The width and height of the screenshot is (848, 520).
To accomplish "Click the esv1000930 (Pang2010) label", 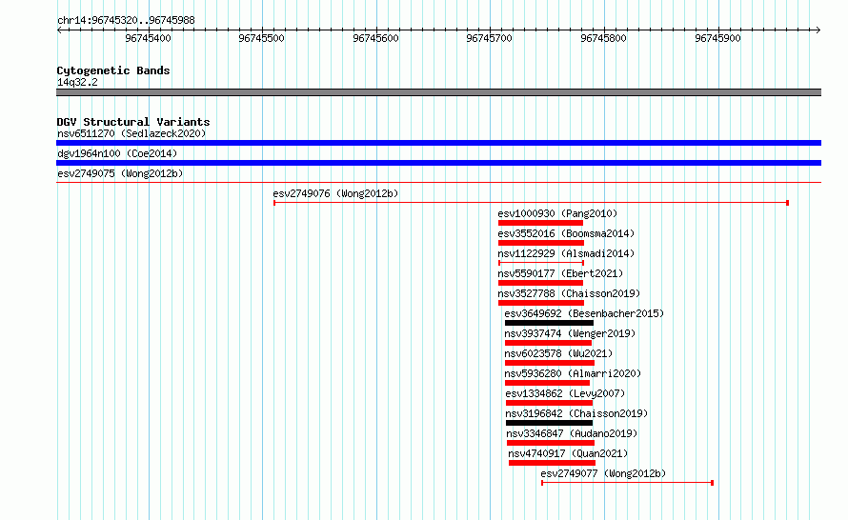I will pyautogui.click(x=557, y=213).
